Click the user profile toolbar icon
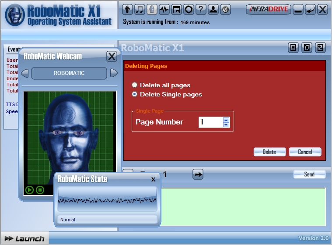This screenshot has height=245, width=332. 213,9
